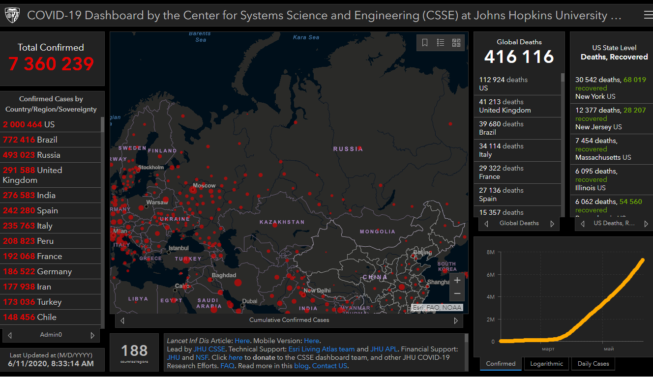Screen dimensions: 653x377
Task: Go to next map view arrow
Action: 456,320
